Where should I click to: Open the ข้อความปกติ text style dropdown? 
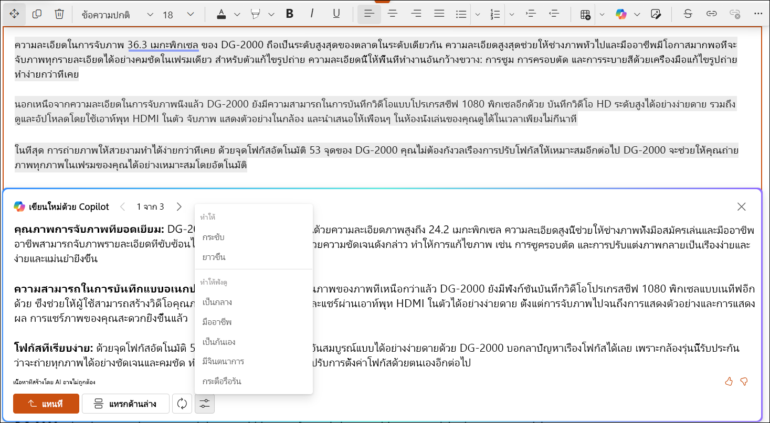click(118, 15)
